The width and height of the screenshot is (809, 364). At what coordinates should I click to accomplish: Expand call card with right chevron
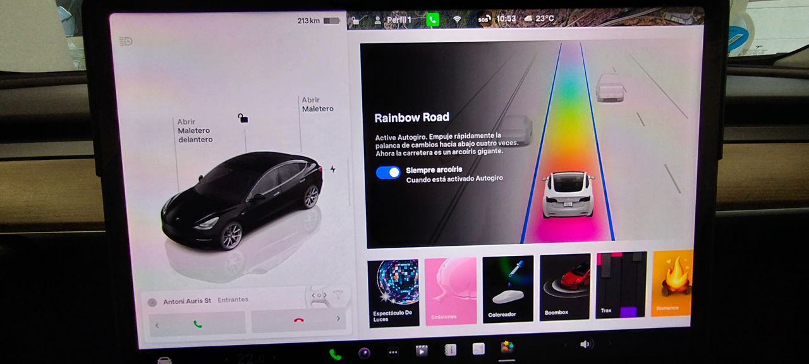(338, 319)
